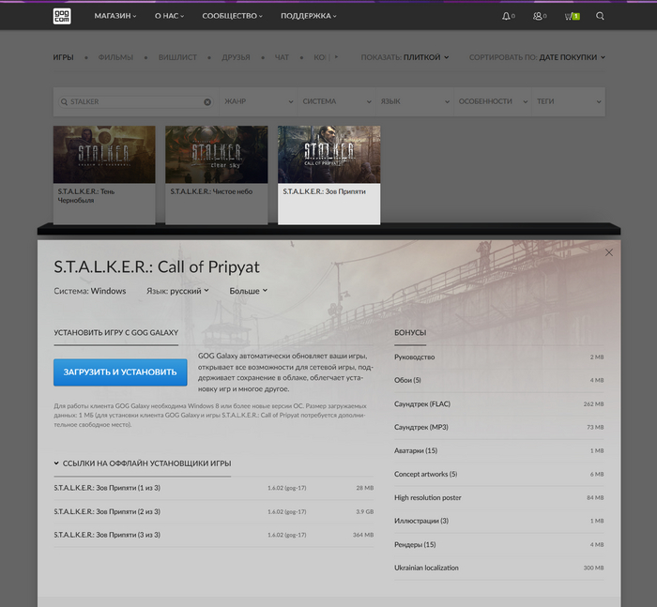
Task: Switch to the ФИЛЬМЫ tab
Action: click(x=115, y=57)
